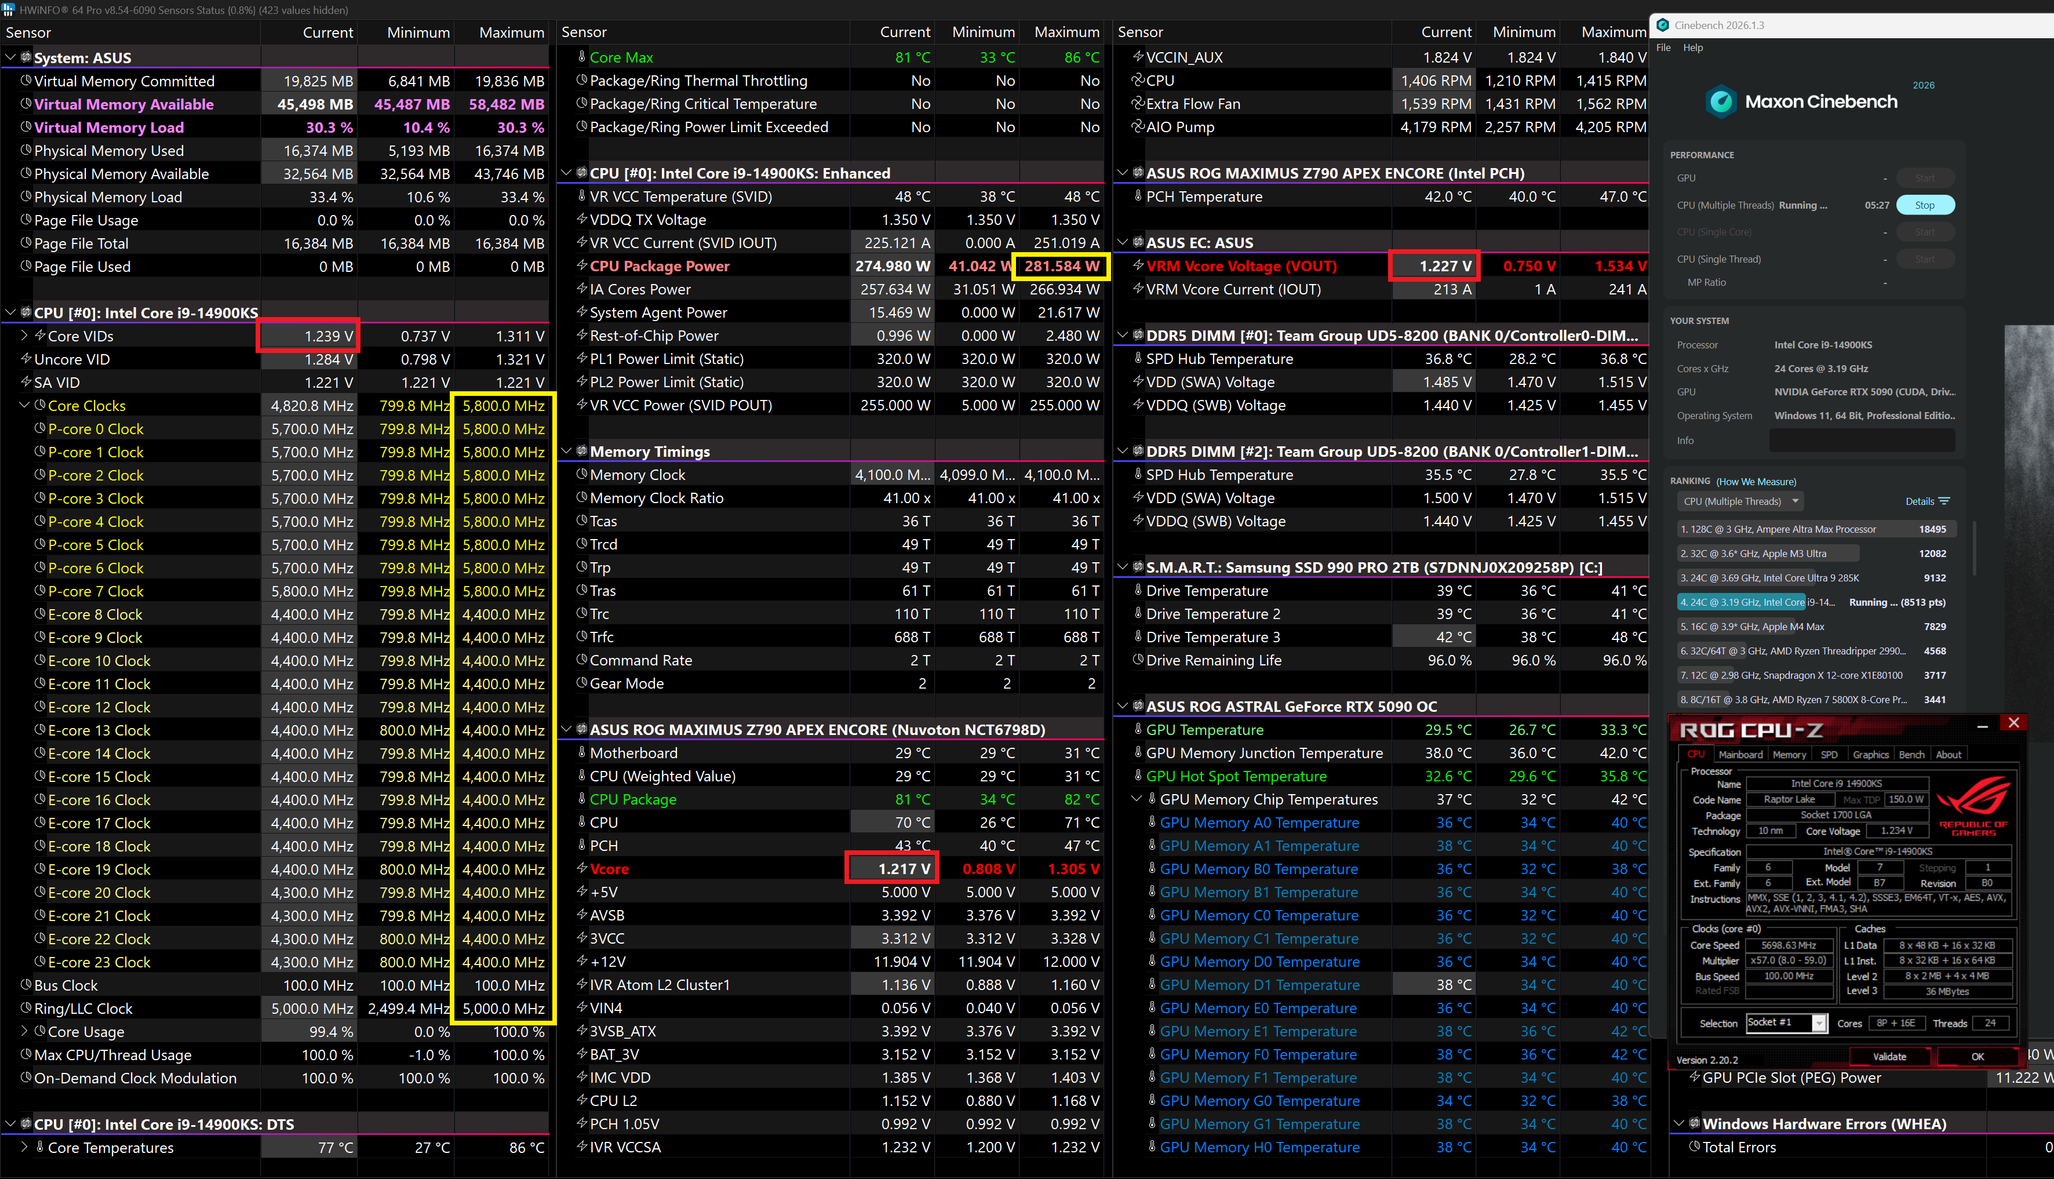Open the Help menu in Cinebench
Viewport: 2054px width, 1179px height.
pyautogui.click(x=1693, y=48)
